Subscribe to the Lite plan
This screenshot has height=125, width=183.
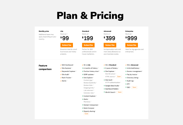coord(67,45)
